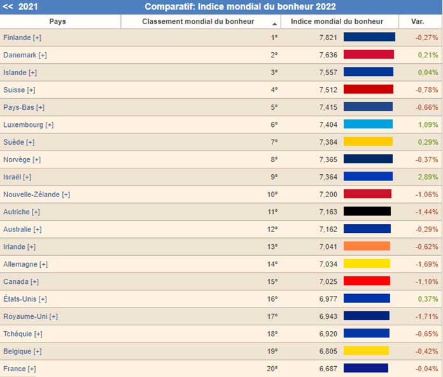Image resolution: width=443 pixels, height=377 pixels.
Task: Expand Luxembourg [+] details
Action: coord(50,124)
